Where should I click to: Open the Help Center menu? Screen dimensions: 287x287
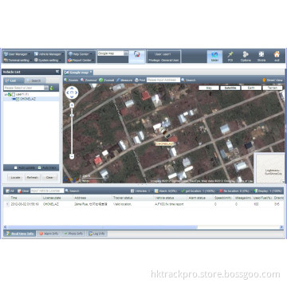pos(80,53)
